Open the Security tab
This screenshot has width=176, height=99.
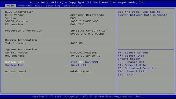53,5
